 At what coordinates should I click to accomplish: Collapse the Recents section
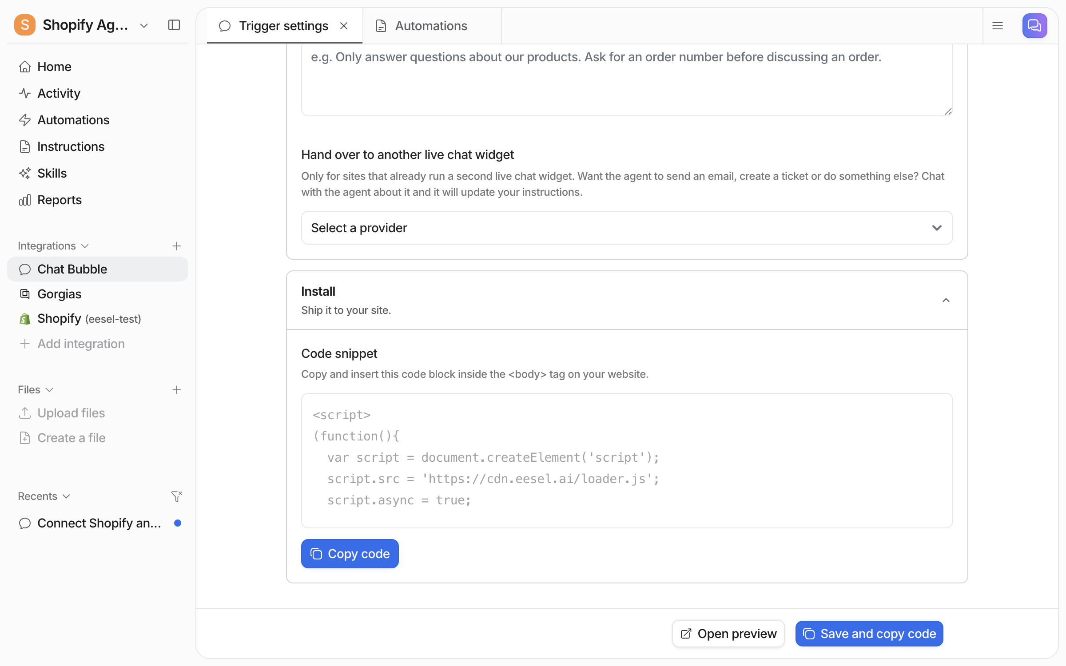(x=44, y=496)
